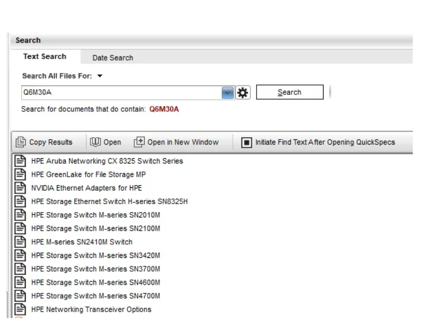Screen dimensions: 424x336
Task: Select HPE Networking Transceiver Options
Action: coord(91,310)
